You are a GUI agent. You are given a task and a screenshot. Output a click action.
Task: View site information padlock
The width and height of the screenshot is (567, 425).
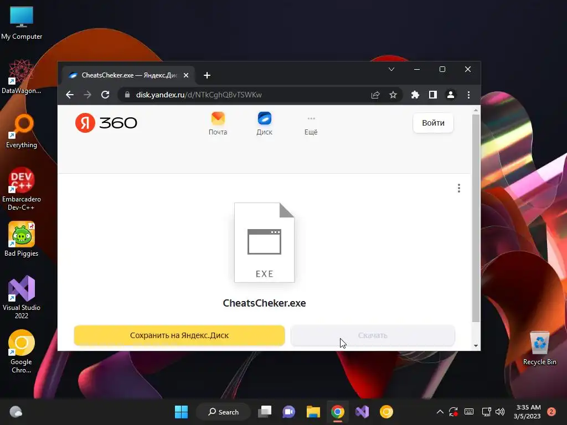coord(127,95)
